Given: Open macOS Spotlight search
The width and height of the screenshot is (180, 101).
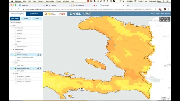Looking at the screenshot, I should click(x=164, y=1).
